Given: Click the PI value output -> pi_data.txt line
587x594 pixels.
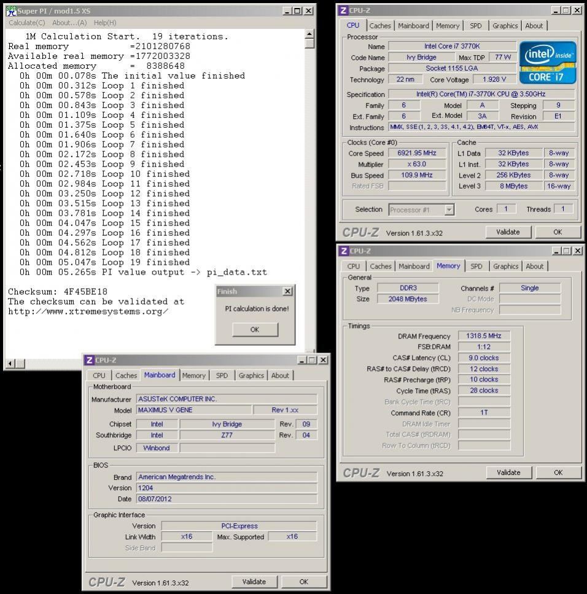Looking at the screenshot, I should tap(144, 272).
